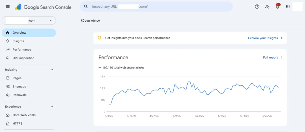This screenshot has width=305, height=132.
Task: Click the 4/3/26 date axis label
Action: [x=109, y=116]
